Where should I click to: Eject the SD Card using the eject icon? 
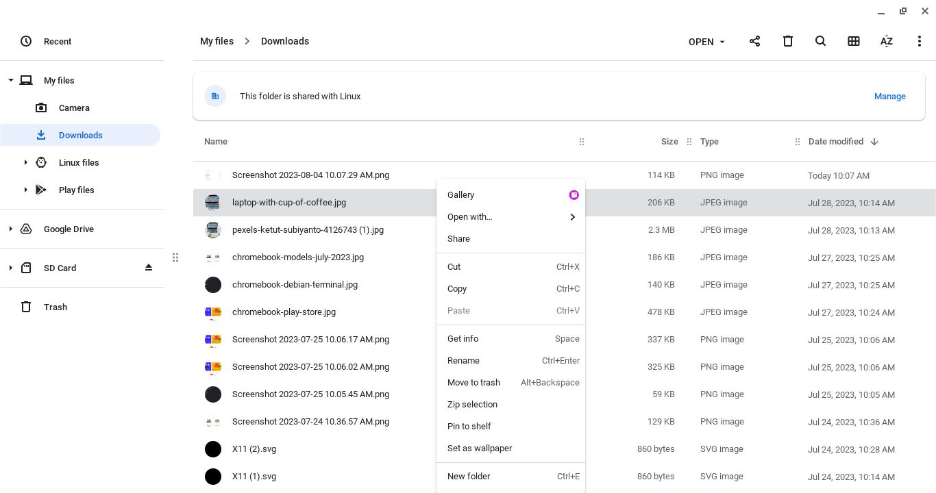(x=149, y=268)
